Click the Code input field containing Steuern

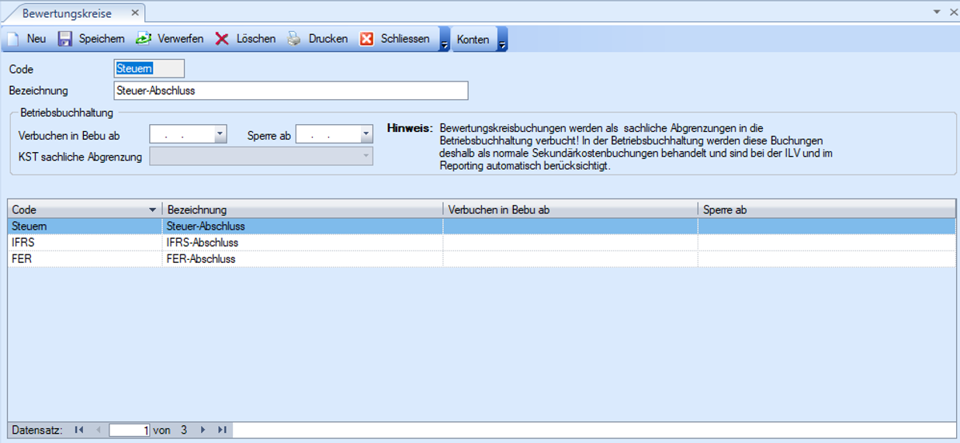(x=149, y=68)
